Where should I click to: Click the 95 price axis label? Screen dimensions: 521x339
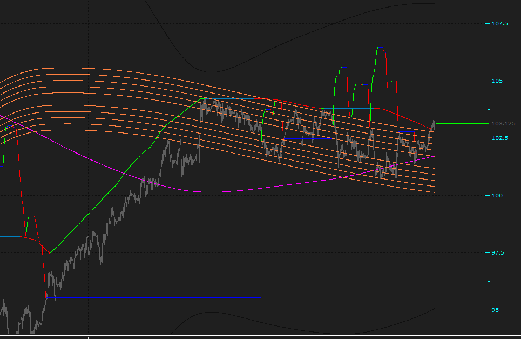[x=495, y=310]
